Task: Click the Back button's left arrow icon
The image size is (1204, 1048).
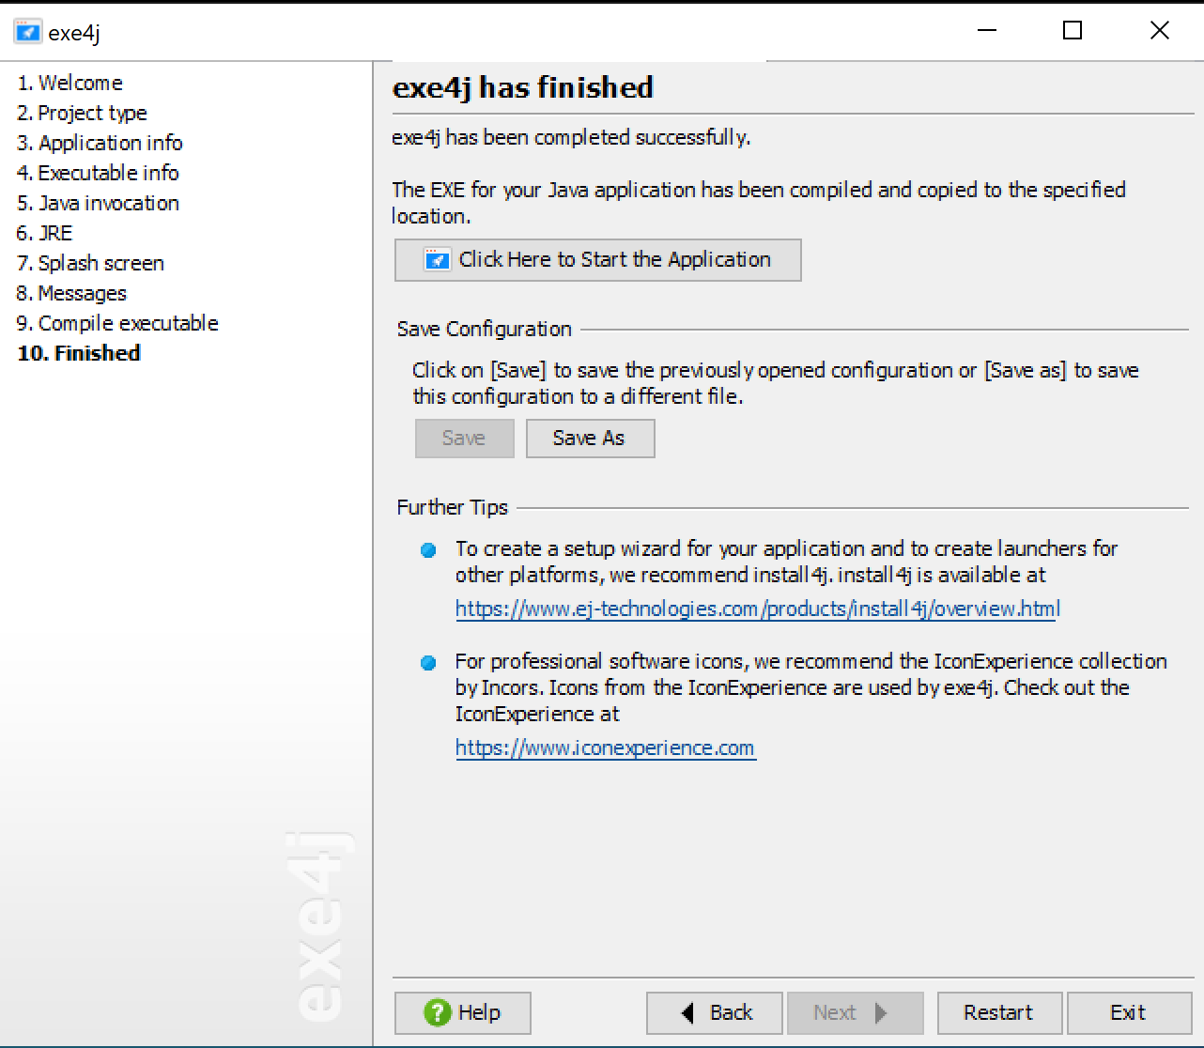Action: pyautogui.click(x=688, y=1012)
